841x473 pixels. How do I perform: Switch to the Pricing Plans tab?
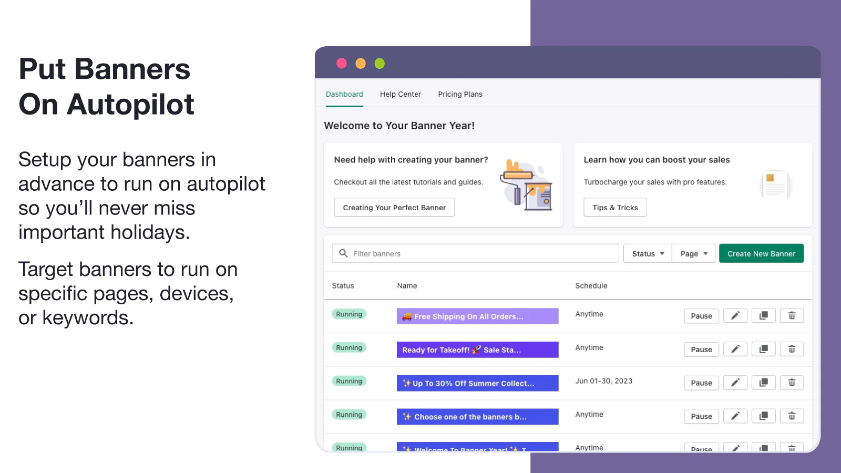point(460,94)
